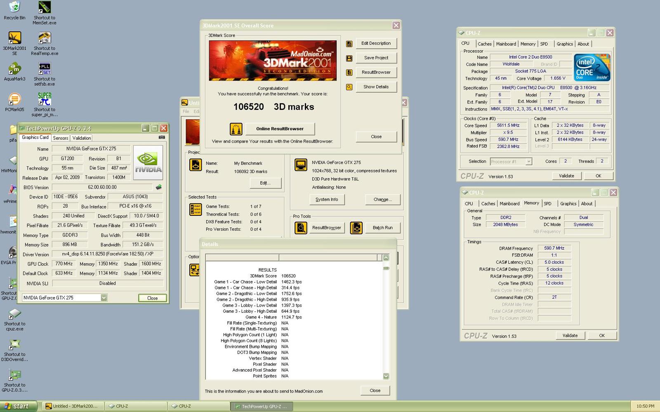The height and width of the screenshot is (412, 660).
Task: Click System Info button
Action: [326, 199]
